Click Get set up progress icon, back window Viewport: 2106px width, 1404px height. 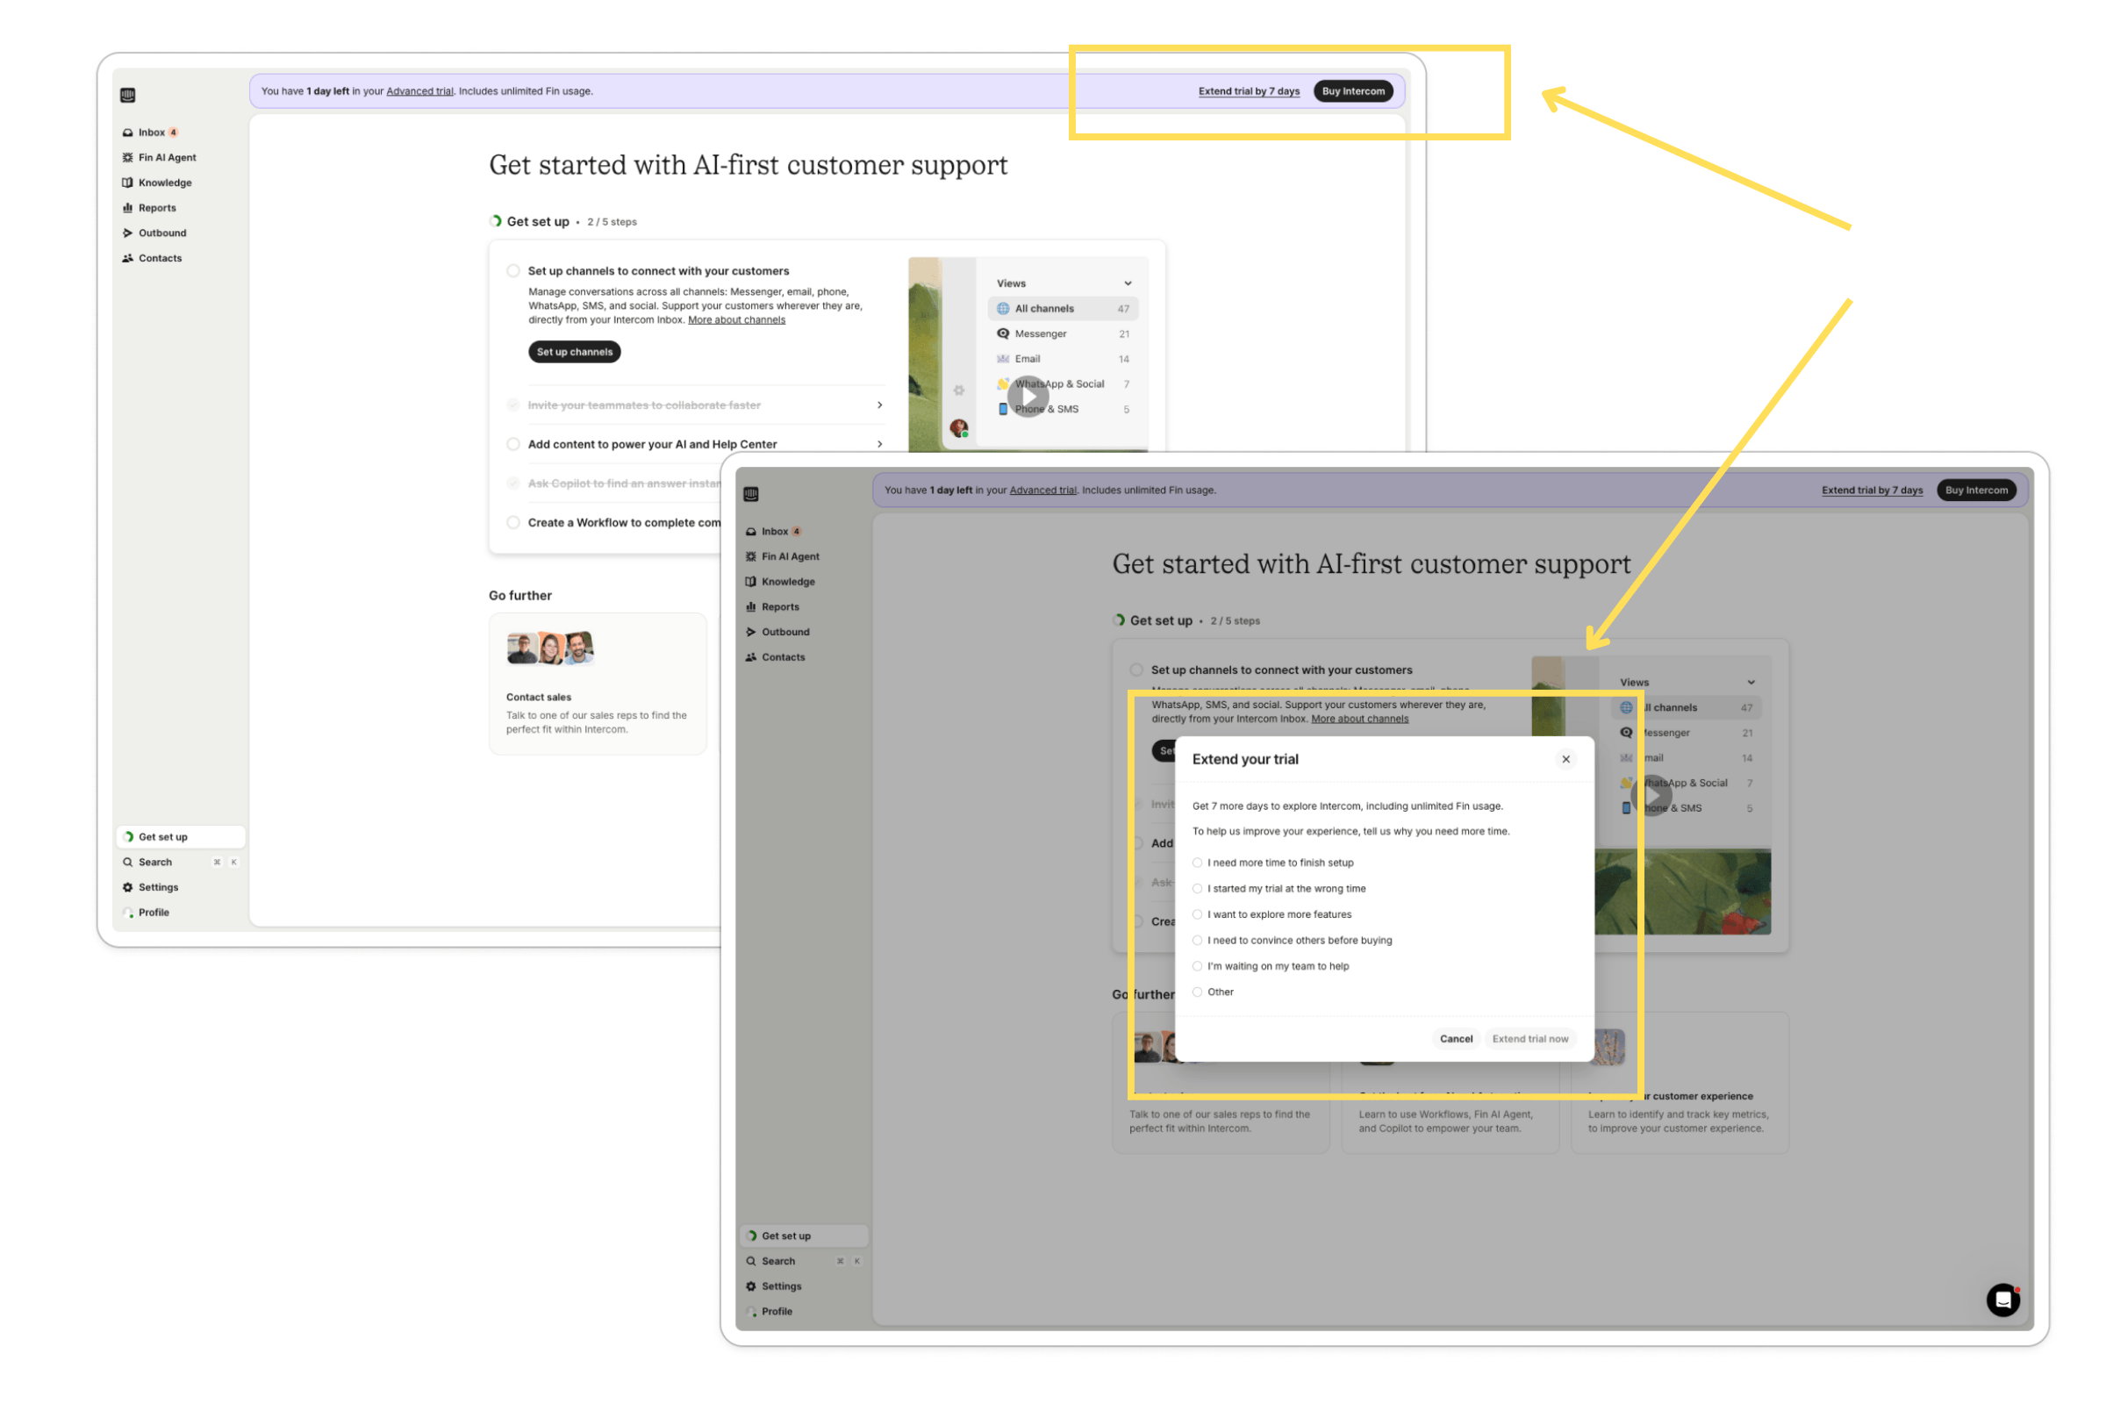point(128,837)
